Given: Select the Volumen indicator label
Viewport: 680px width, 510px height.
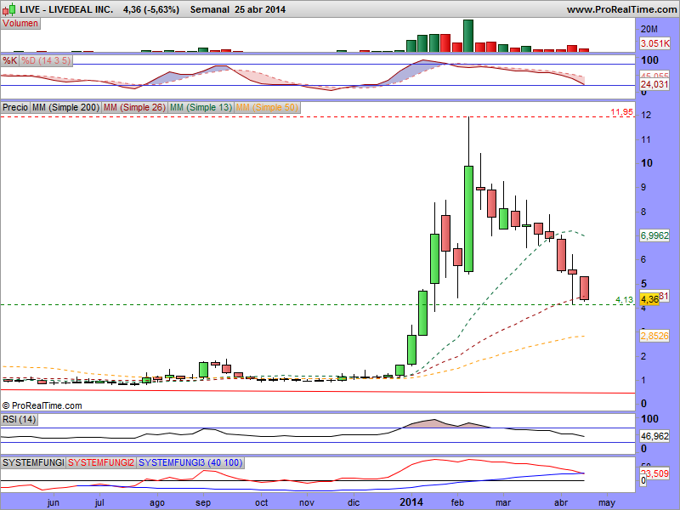Looking at the screenshot, I should tap(20, 24).
